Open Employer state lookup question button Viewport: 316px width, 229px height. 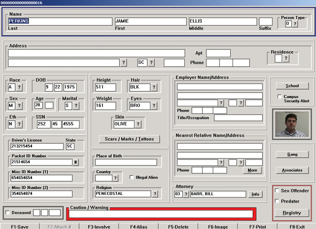241,103
